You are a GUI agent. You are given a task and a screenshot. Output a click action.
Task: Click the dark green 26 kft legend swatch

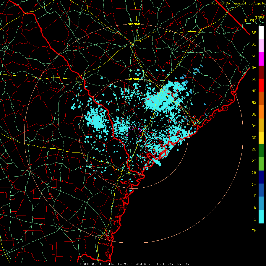[x=261, y=150]
